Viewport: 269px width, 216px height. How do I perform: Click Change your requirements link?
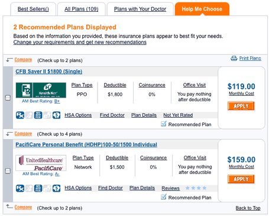pyautogui.click(x=80, y=42)
